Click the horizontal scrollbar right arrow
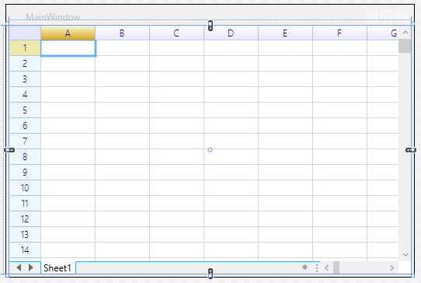 click(391, 267)
